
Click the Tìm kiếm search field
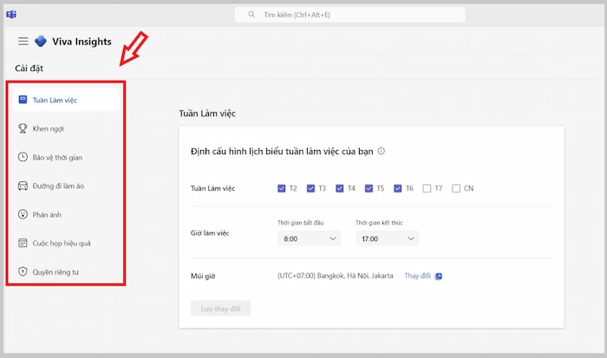tap(350, 15)
